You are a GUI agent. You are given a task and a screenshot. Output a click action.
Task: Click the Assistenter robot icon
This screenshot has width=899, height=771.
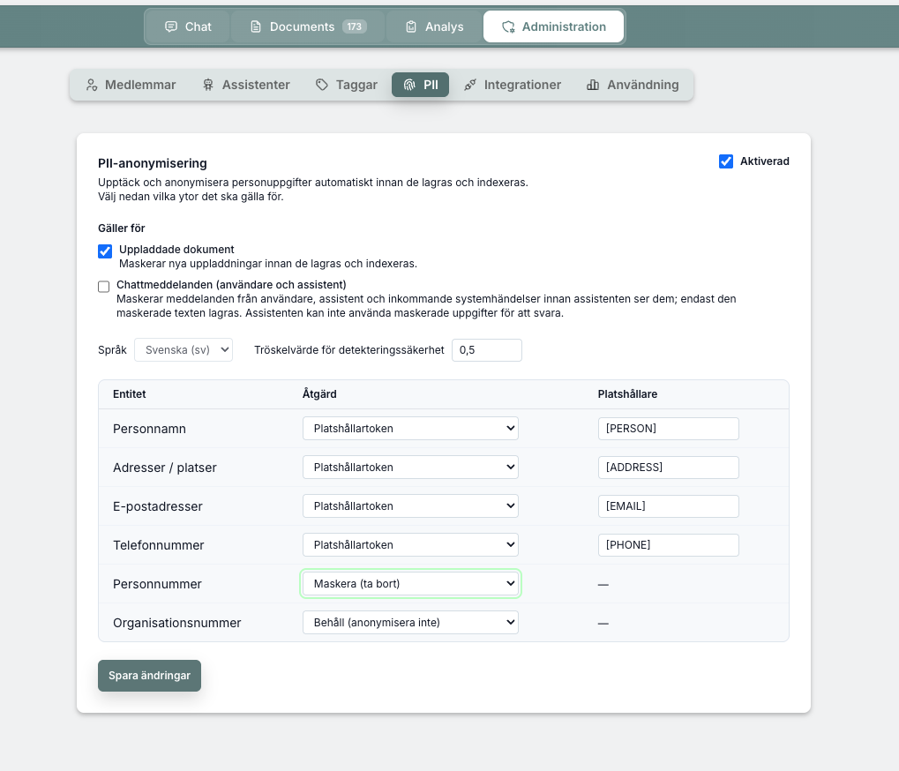[x=208, y=85]
